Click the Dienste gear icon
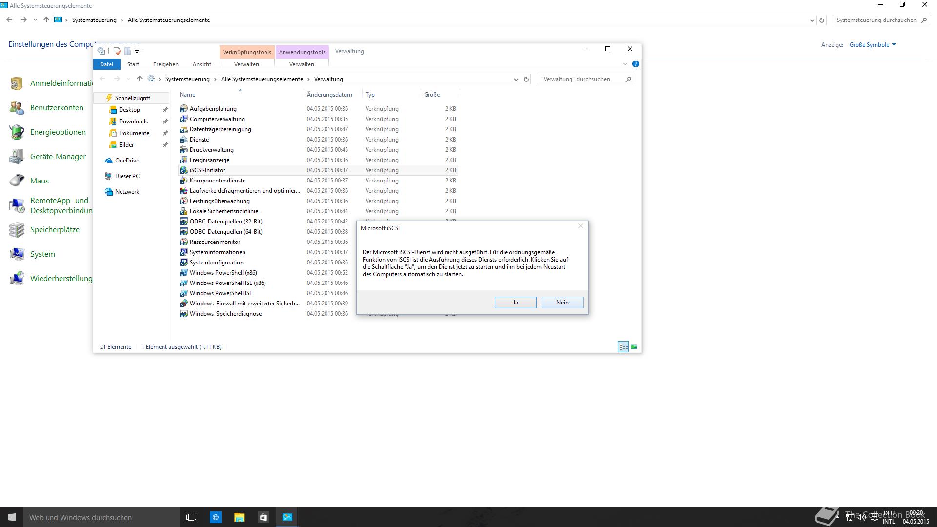 (x=183, y=140)
